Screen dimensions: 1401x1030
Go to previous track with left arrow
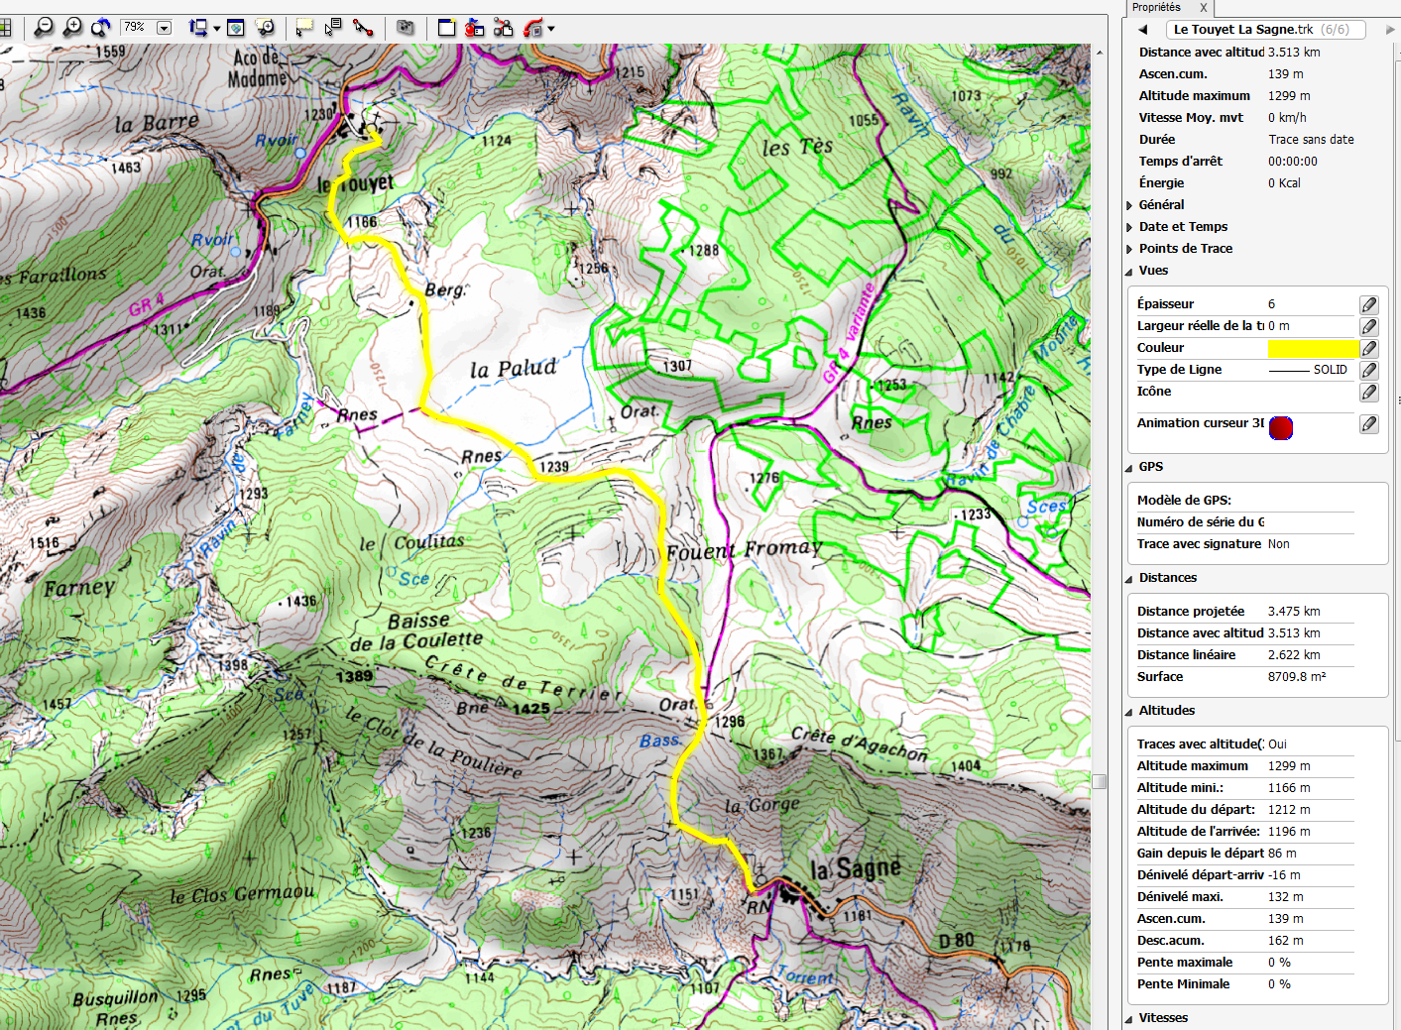1143,30
